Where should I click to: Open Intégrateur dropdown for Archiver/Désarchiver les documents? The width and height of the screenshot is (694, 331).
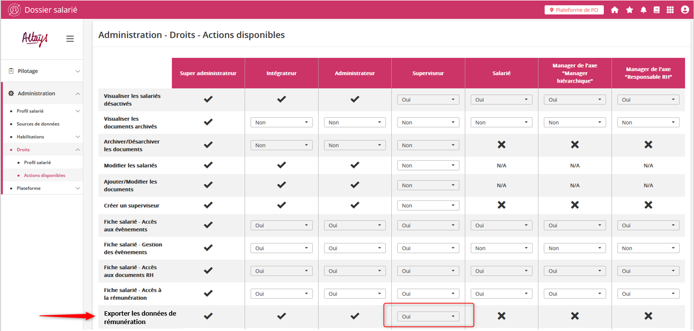(281, 145)
